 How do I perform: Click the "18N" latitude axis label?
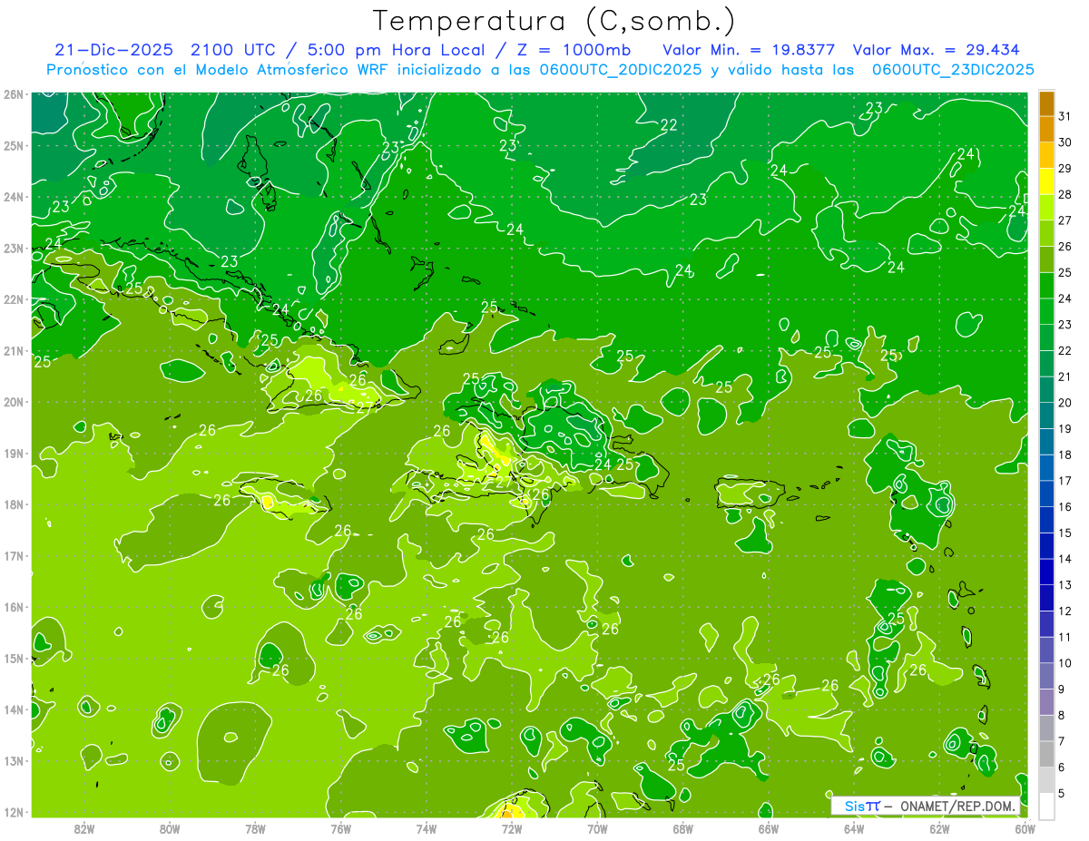coord(14,504)
